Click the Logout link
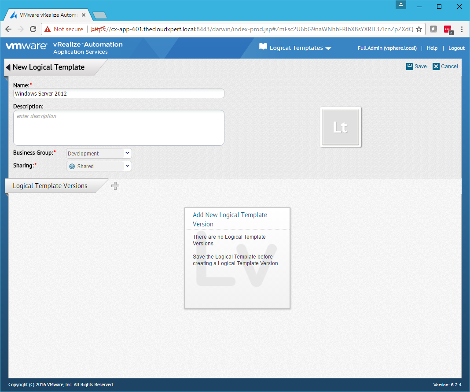The width and height of the screenshot is (470, 392). click(x=456, y=48)
